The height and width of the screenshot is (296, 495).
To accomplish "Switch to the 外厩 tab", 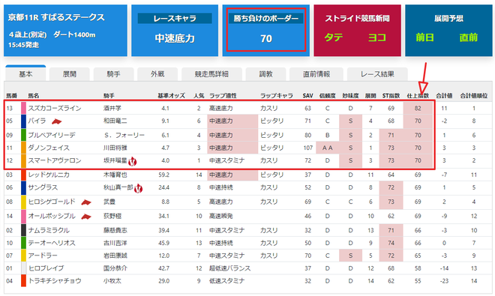I will point(157,74).
